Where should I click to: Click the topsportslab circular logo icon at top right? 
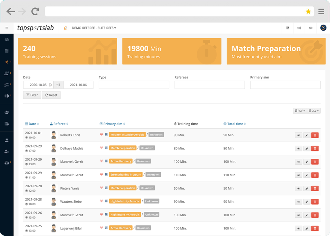click(324, 28)
